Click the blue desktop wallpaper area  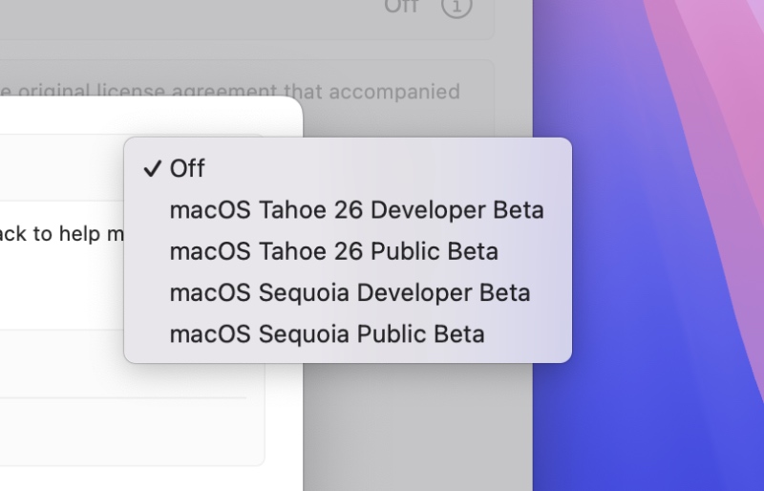[x=649, y=382]
